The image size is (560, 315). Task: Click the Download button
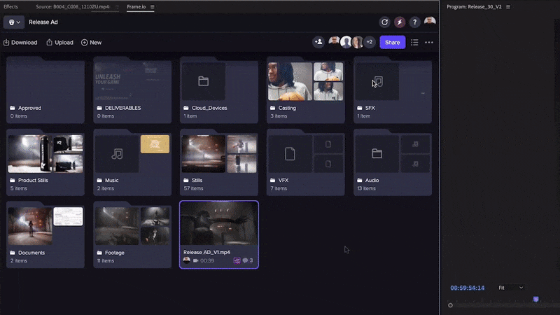(20, 43)
